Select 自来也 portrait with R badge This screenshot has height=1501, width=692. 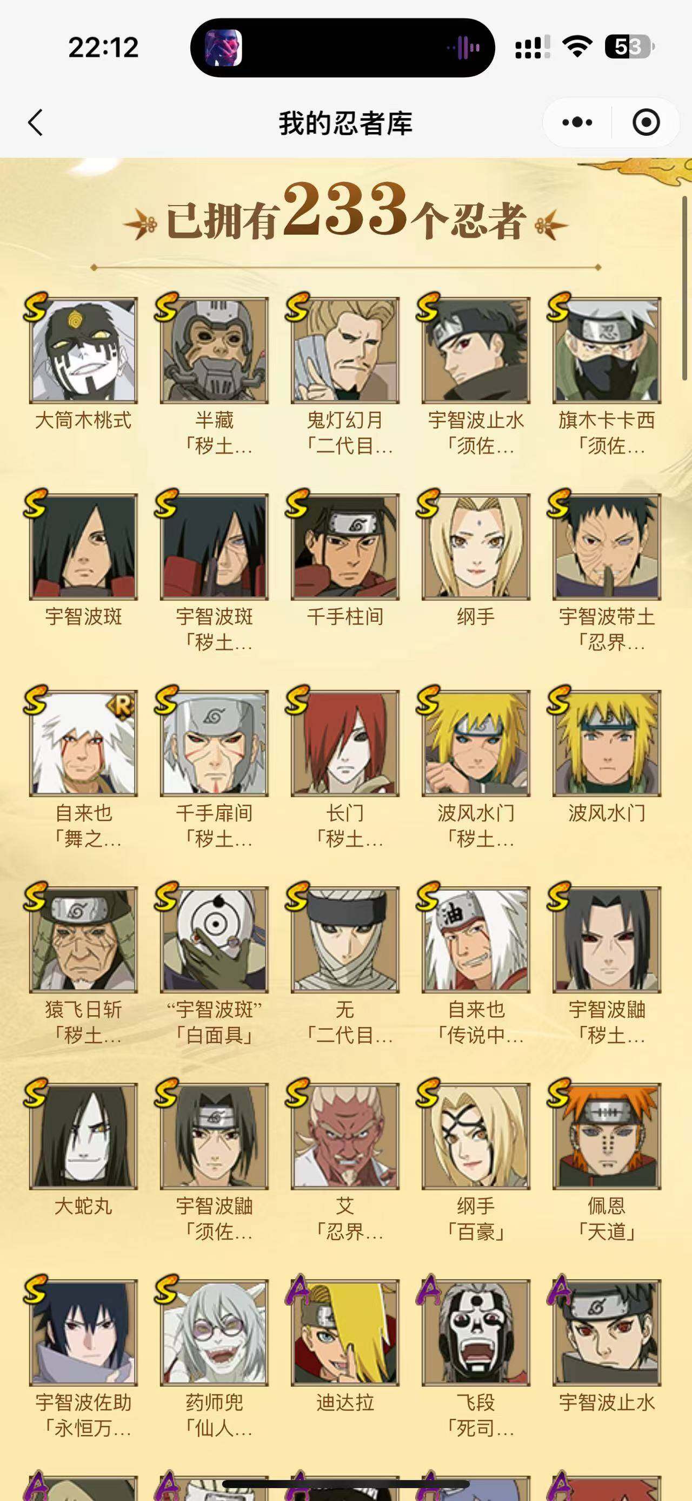83,743
